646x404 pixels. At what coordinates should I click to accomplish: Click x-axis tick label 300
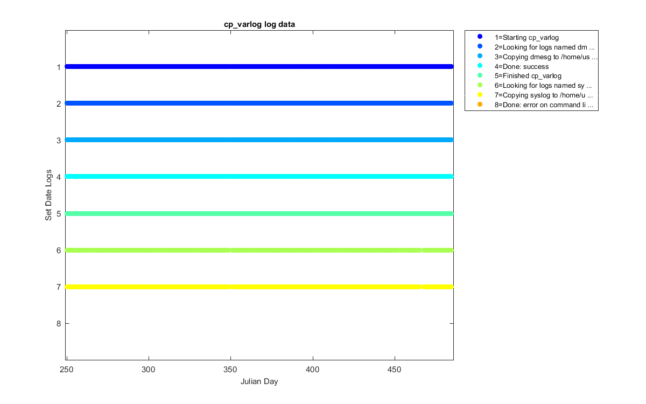pyautogui.click(x=149, y=370)
